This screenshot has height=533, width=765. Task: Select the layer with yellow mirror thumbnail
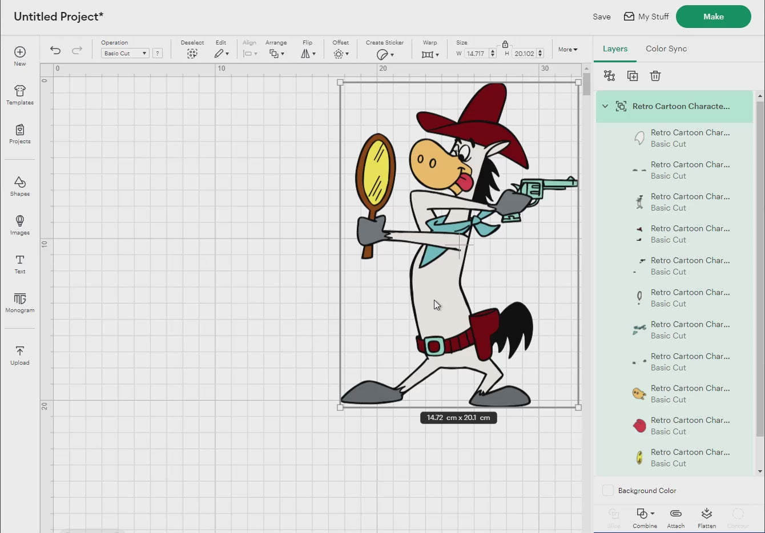(674, 458)
